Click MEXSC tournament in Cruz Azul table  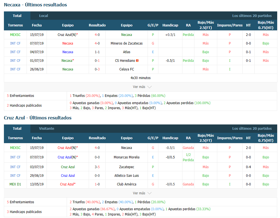(15, 148)
